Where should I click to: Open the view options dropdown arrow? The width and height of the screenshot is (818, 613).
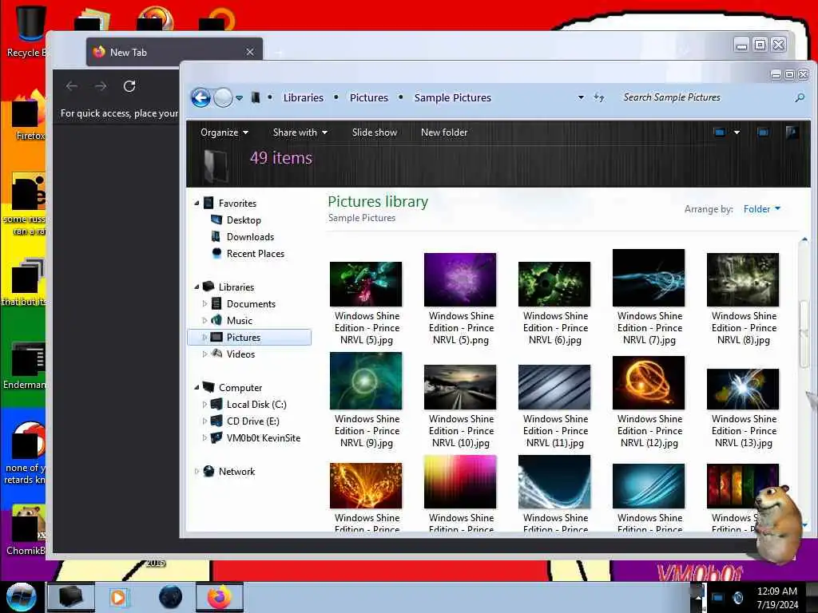[x=737, y=132]
